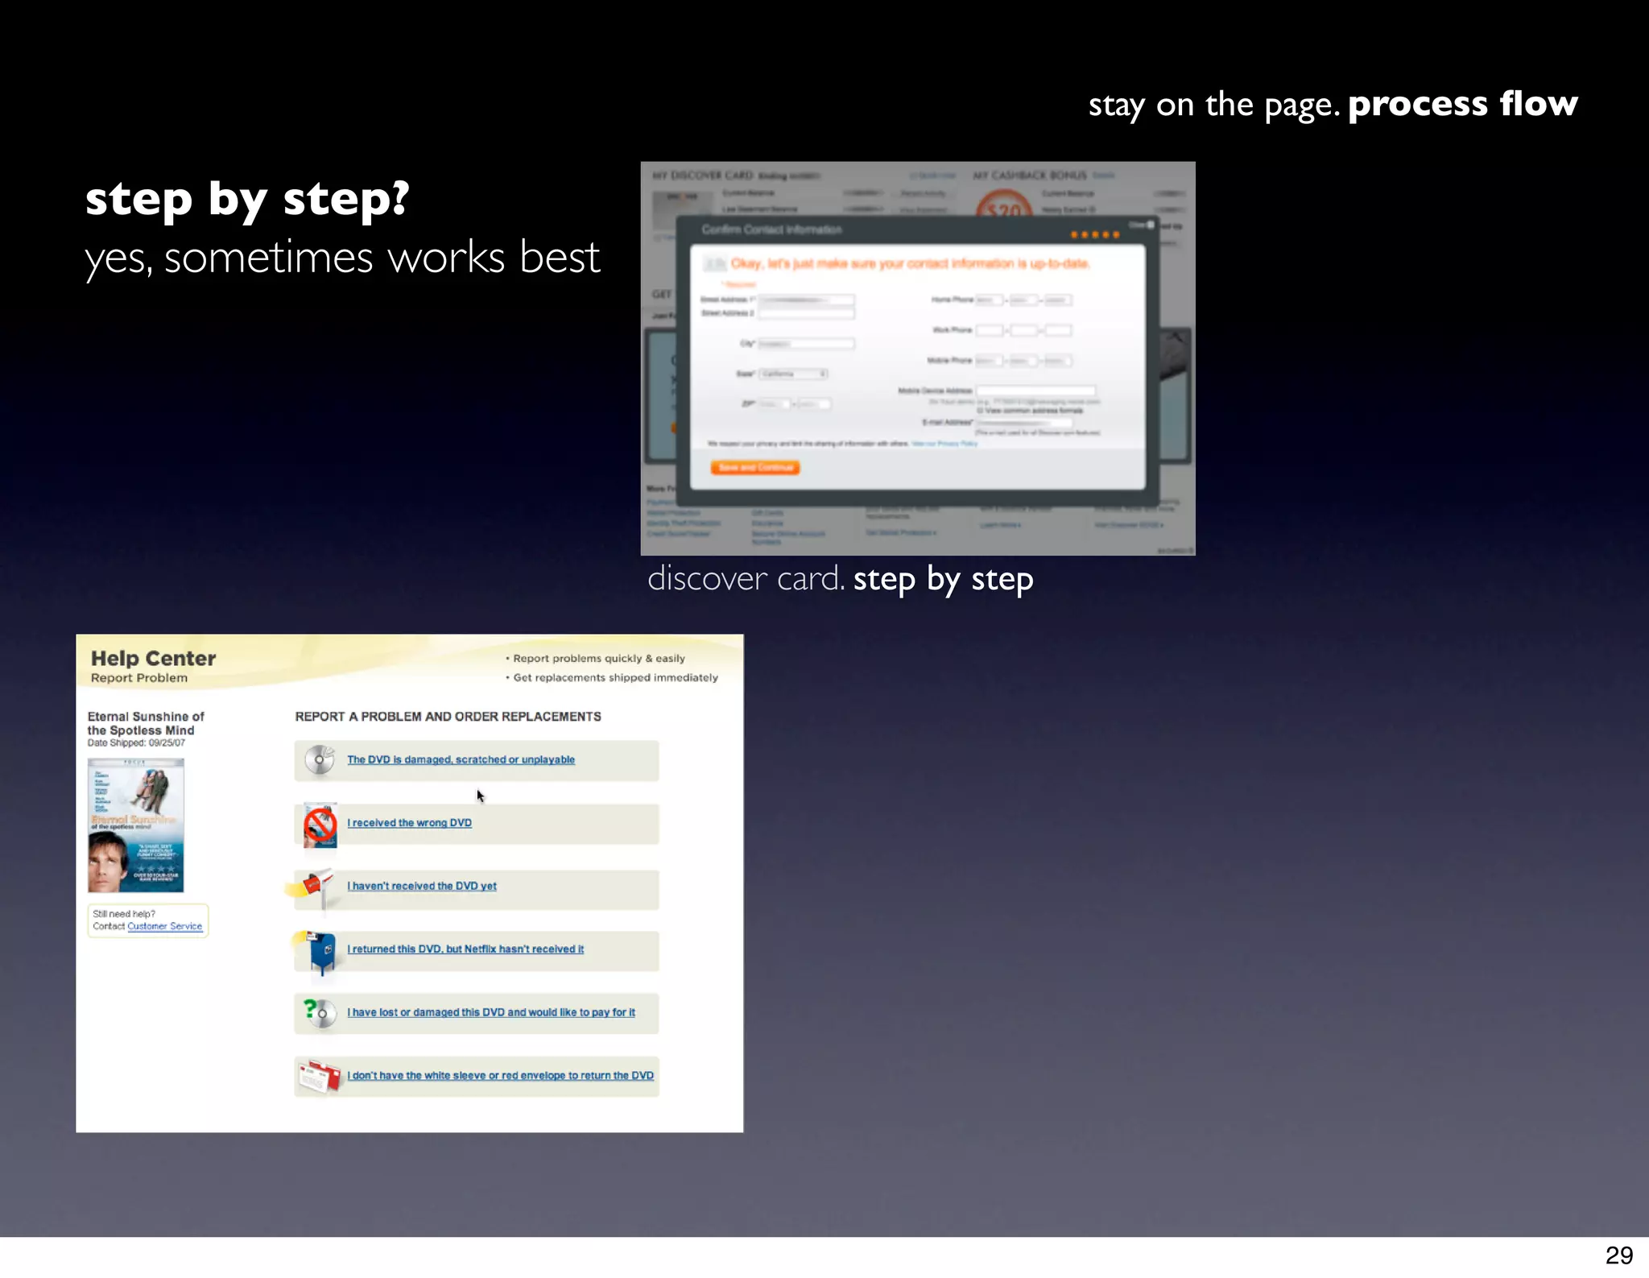
Task: Click first Home Phone box
Action: [990, 300]
